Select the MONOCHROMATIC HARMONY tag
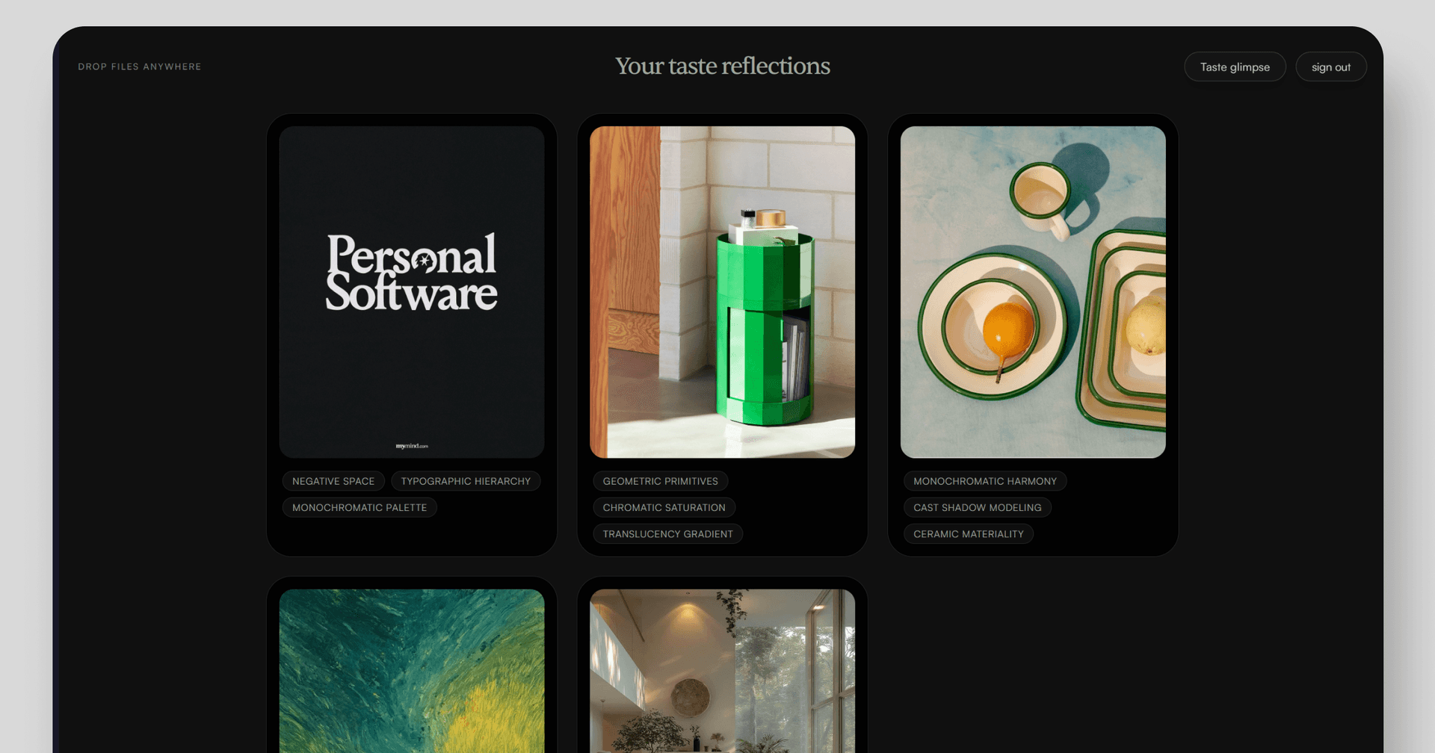 pyautogui.click(x=984, y=481)
